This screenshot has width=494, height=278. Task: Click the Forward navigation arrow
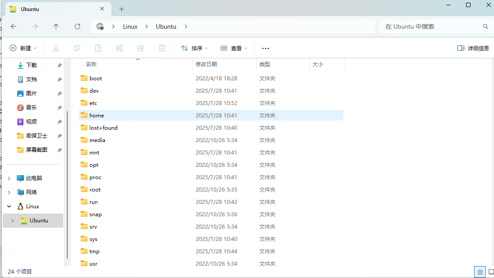[x=35, y=26]
